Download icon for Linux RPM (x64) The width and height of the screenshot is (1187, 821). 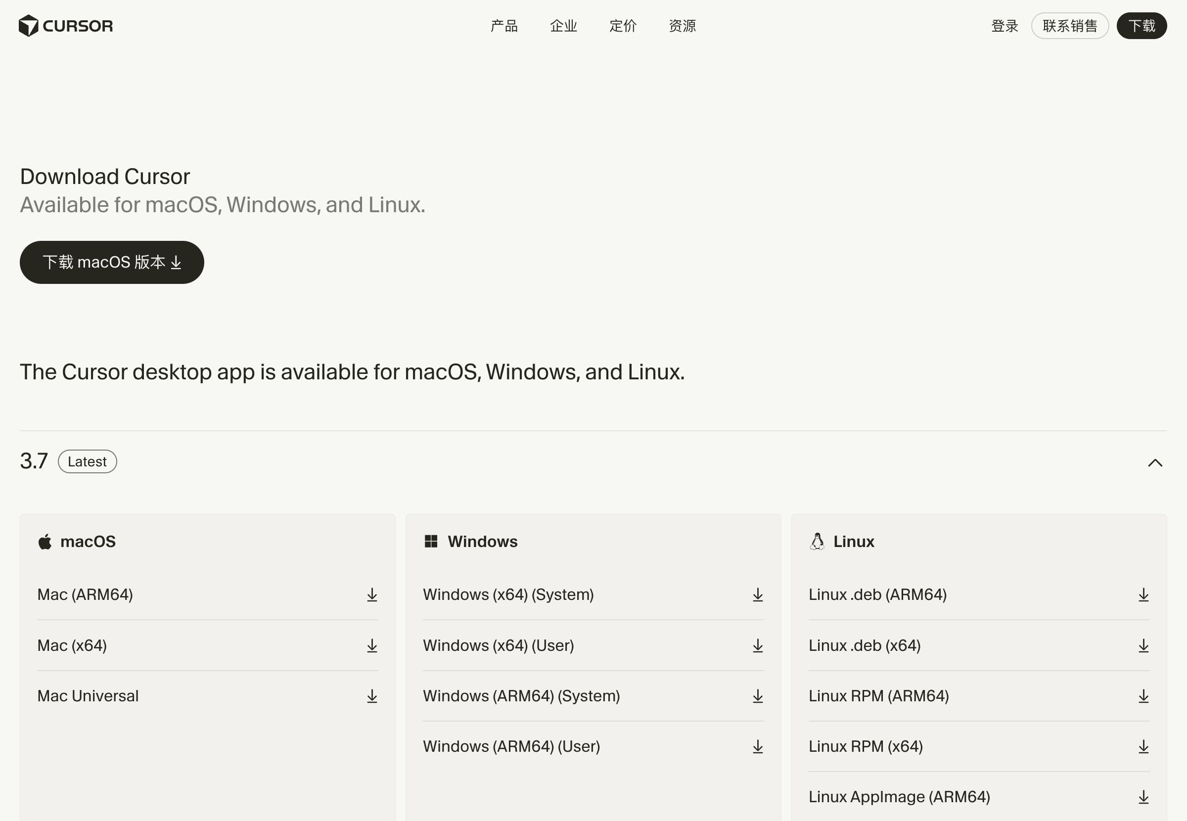click(1143, 746)
